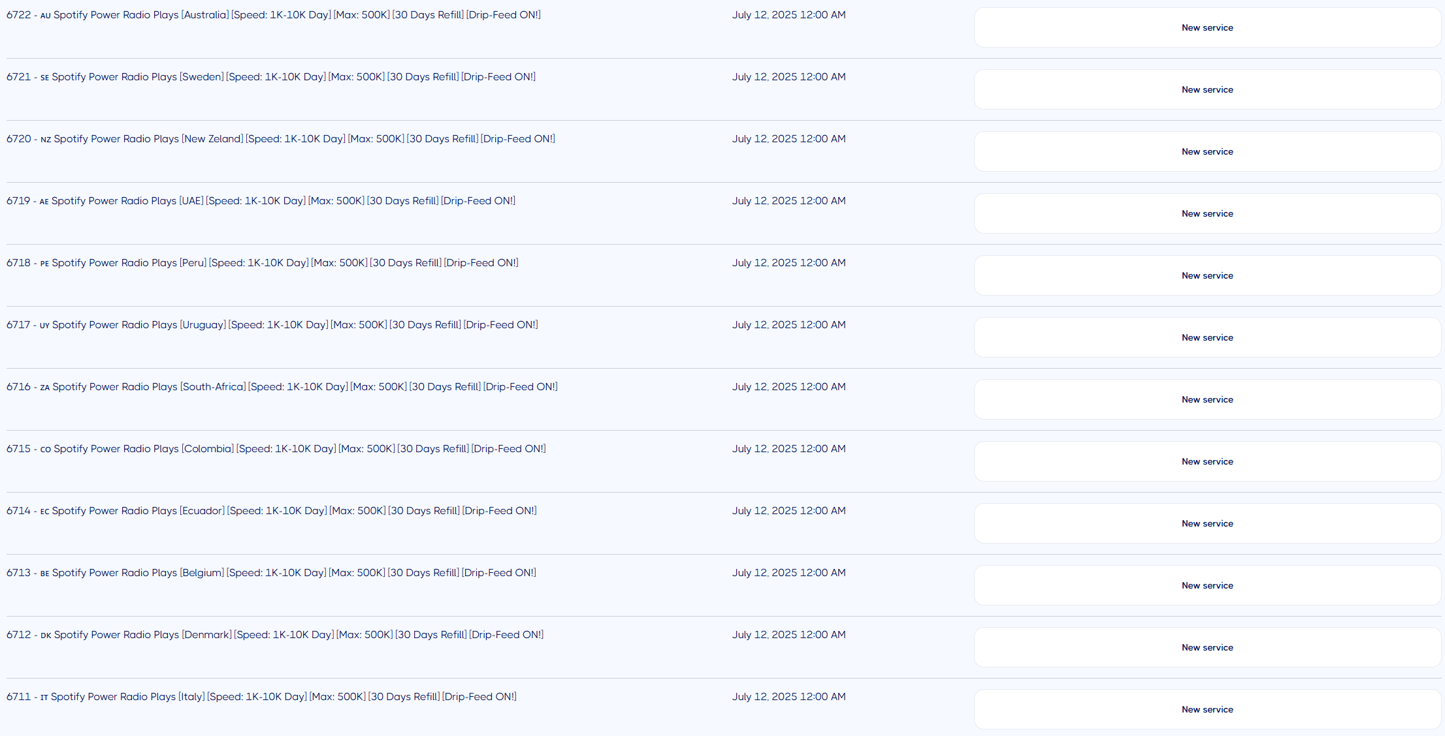Click New service button for service 6721 Sweden

1207,89
